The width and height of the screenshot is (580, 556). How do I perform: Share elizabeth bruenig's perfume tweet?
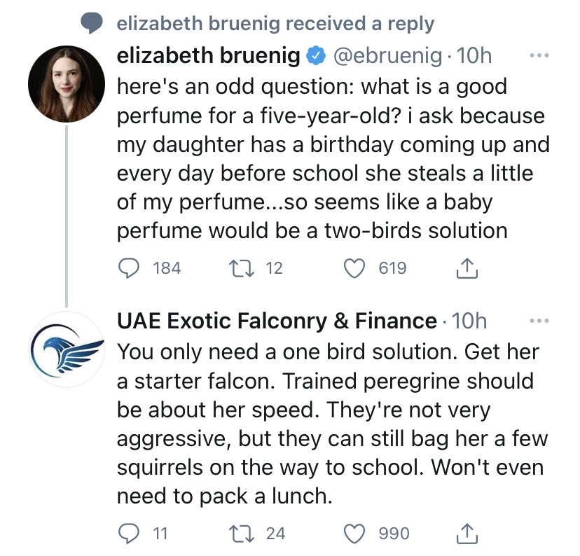[467, 268]
